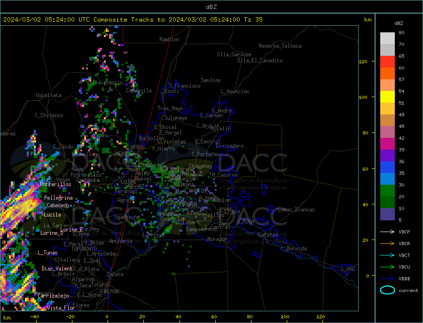Click the Pellegrina place label
The width and height of the screenshot is (423, 323).
click(x=58, y=198)
